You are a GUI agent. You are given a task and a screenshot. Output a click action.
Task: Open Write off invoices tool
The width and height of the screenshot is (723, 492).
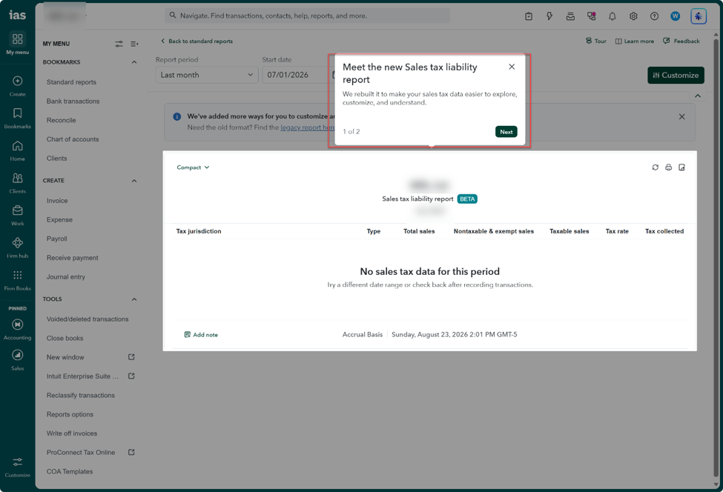point(72,433)
